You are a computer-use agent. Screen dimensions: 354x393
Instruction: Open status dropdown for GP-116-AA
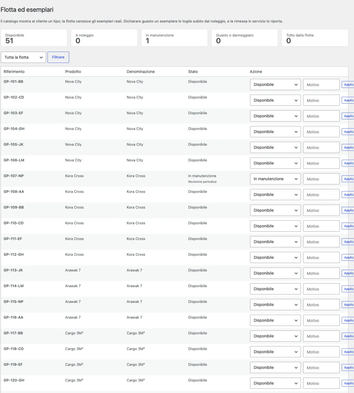point(275,320)
